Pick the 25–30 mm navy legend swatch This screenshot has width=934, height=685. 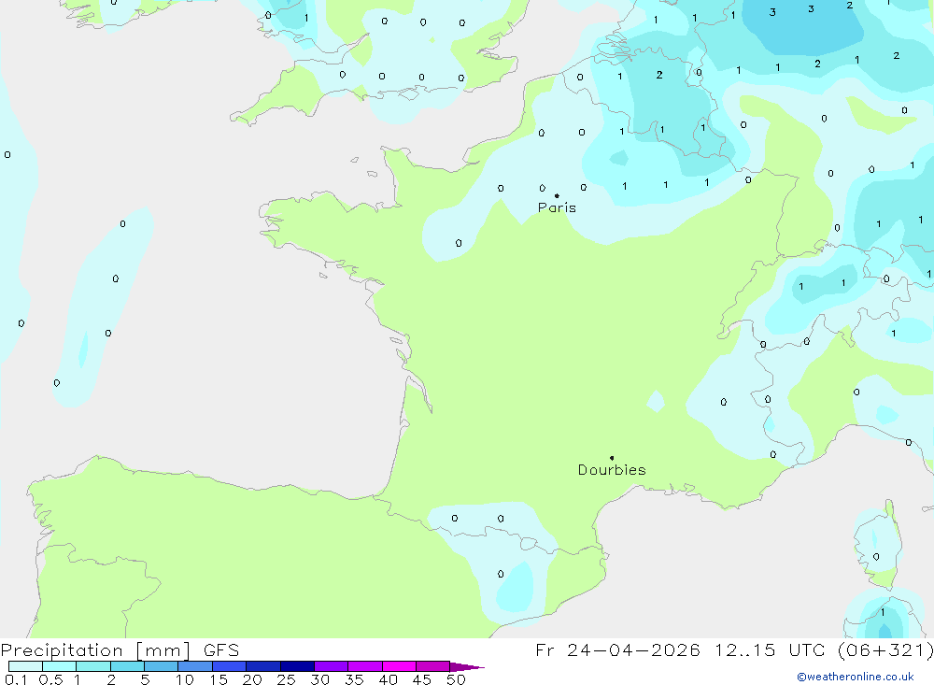pos(297,666)
